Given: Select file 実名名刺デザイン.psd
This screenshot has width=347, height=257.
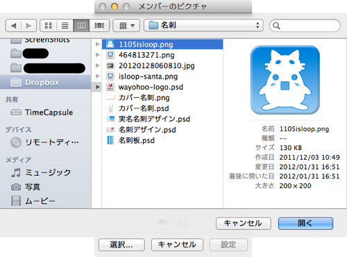Looking at the screenshot, I should pos(162,119).
